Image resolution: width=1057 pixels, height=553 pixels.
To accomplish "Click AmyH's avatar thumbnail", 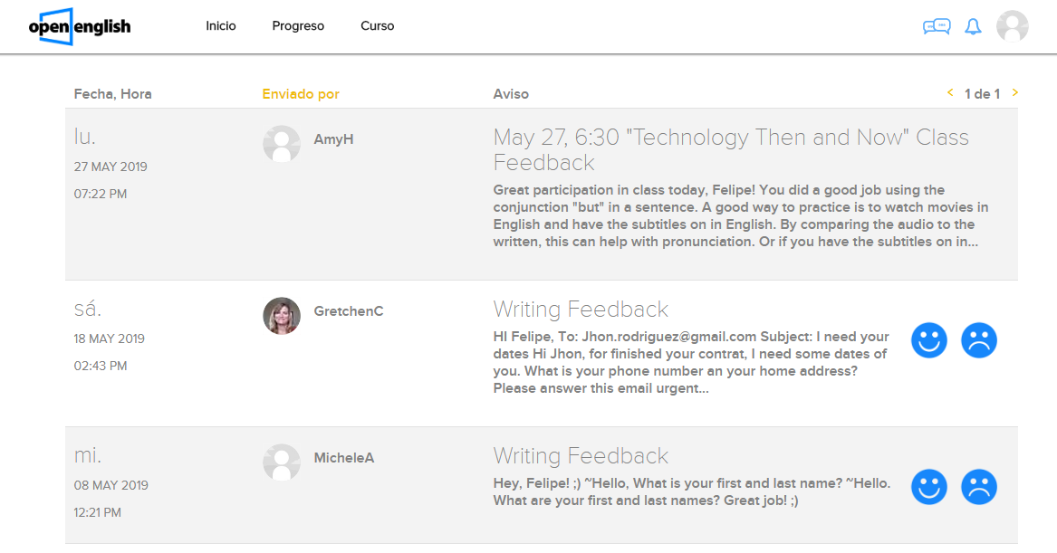I will point(282,144).
